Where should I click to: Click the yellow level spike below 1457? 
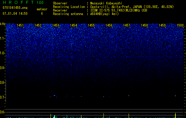tap(129, 116)
